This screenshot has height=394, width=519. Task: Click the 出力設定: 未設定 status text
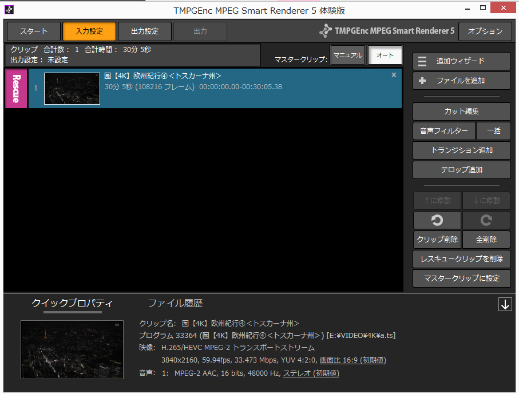pos(39,60)
